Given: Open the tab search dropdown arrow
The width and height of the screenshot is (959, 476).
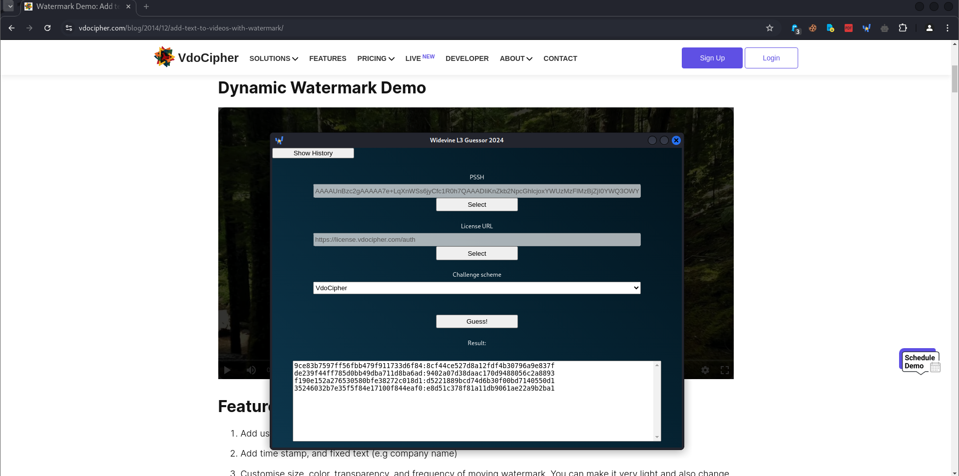Looking at the screenshot, I should [x=9, y=6].
